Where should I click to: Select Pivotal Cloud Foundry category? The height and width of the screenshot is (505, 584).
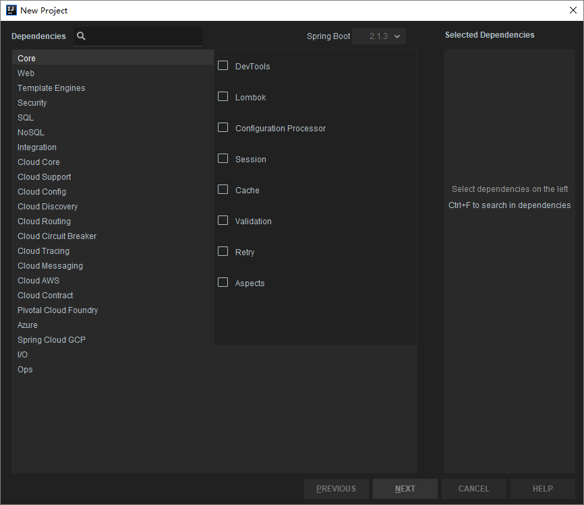point(113,310)
